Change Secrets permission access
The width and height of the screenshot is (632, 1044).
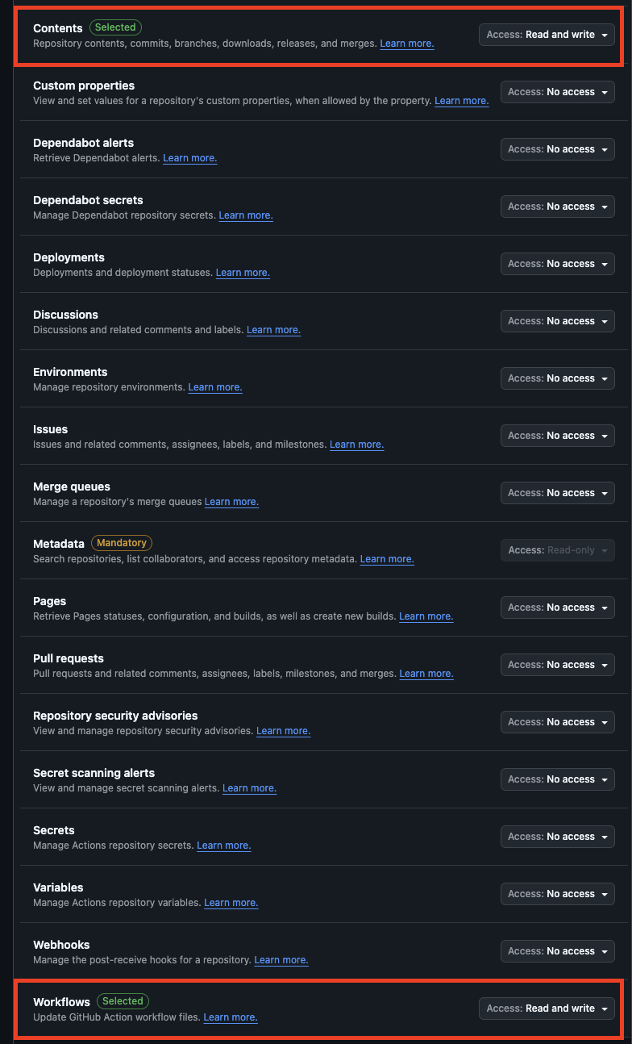tap(558, 837)
